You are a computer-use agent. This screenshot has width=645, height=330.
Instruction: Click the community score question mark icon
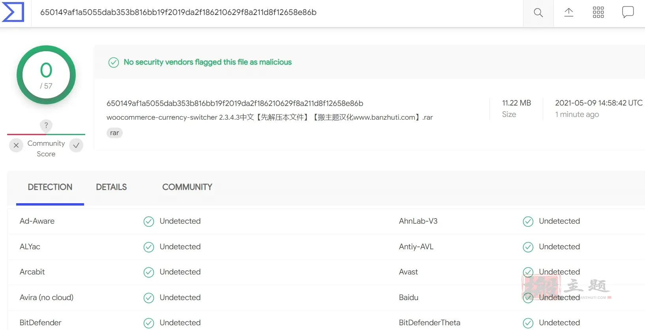click(x=46, y=125)
